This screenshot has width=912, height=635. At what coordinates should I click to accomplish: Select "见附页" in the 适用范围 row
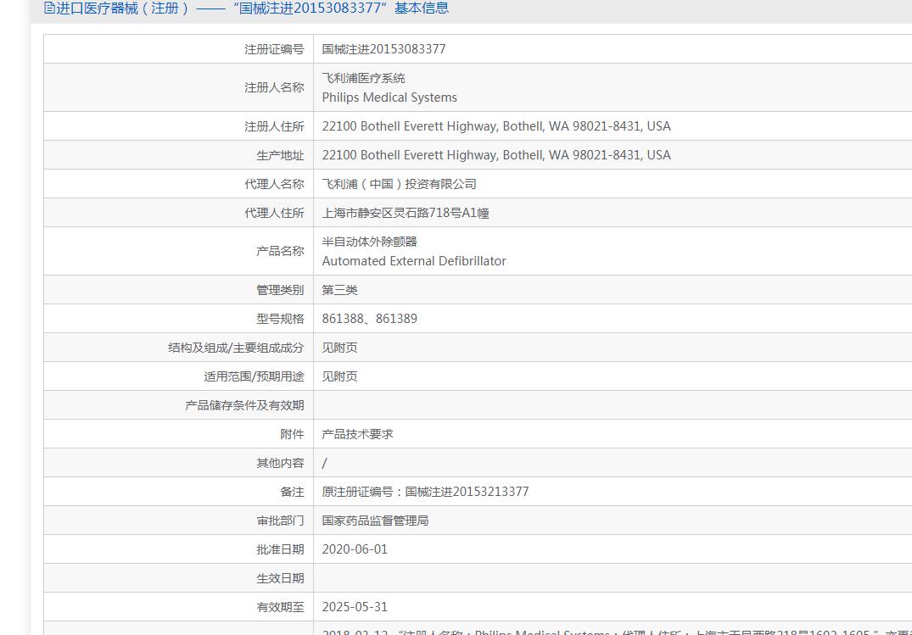(339, 376)
